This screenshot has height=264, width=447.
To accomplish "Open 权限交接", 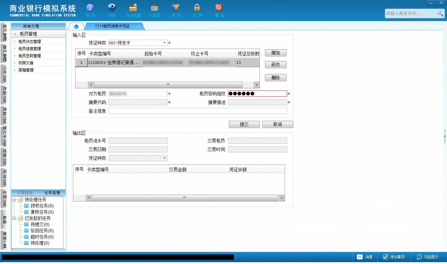I will 26,63.
